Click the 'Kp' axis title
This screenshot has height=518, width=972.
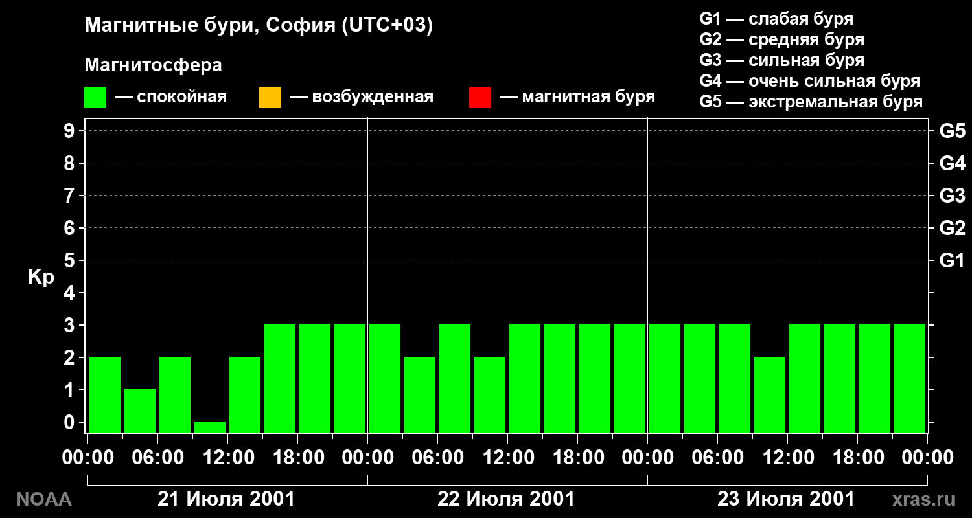click(x=41, y=277)
